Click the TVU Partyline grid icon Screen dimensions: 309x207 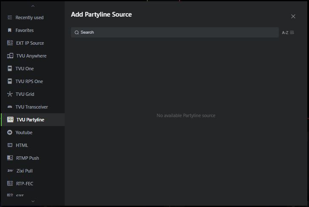(10, 119)
